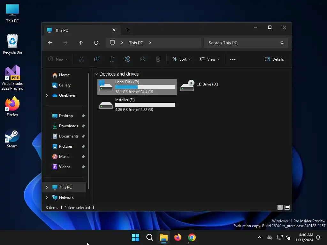
Task: Refresh the This PC view
Action: pyautogui.click(x=96, y=43)
